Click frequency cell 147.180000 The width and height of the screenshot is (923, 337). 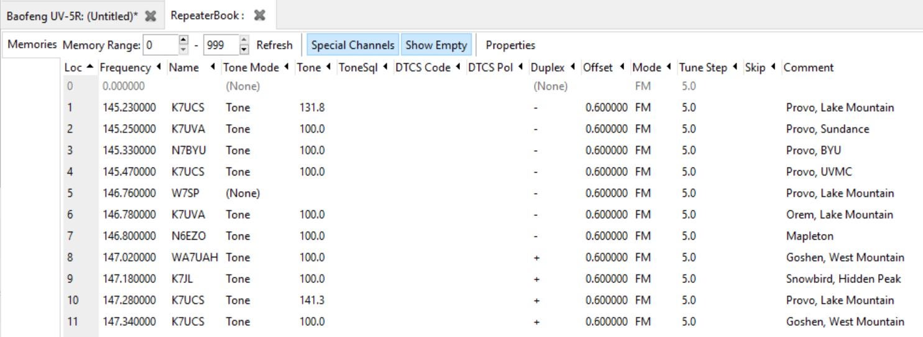pyautogui.click(x=129, y=279)
